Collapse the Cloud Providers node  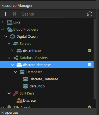pyautogui.click(x=2, y=30)
